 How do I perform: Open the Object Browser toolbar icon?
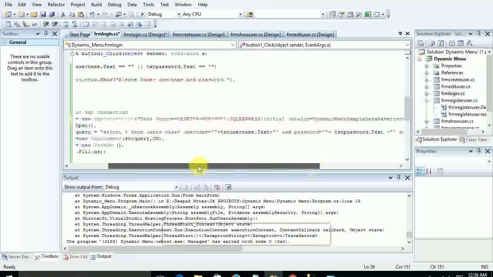tap(350, 14)
